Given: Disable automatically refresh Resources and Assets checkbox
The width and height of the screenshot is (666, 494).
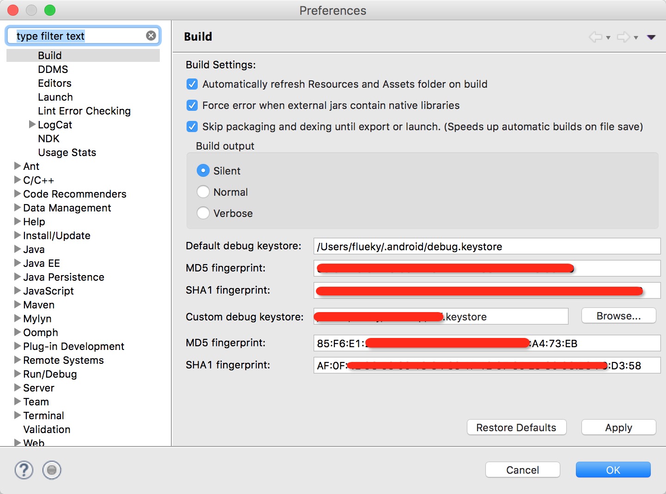Looking at the screenshot, I should (x=192, y=84).
